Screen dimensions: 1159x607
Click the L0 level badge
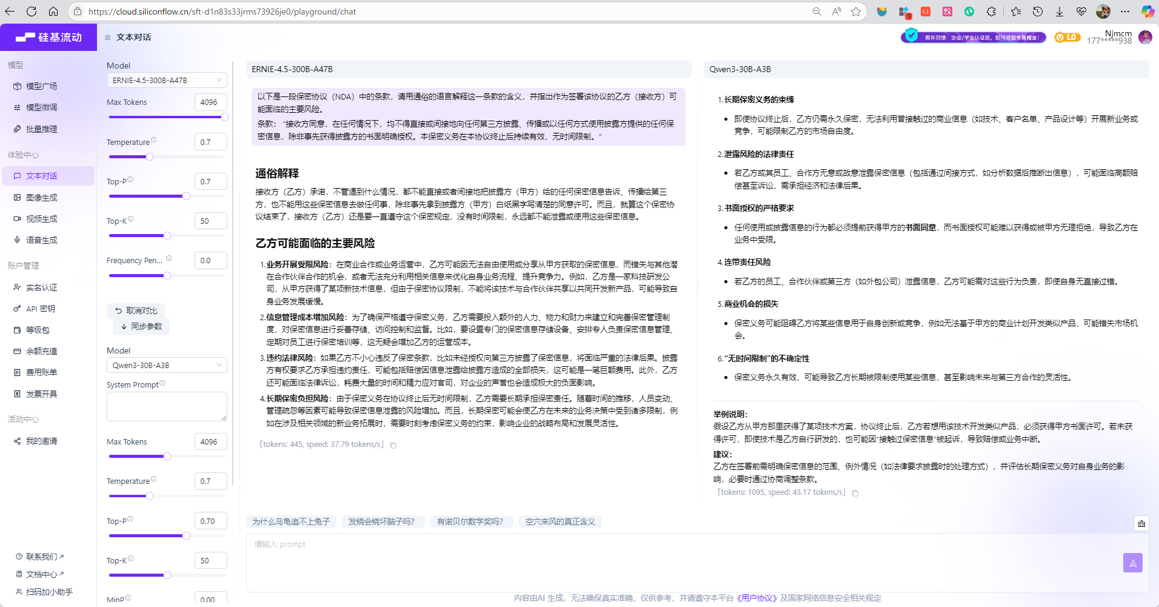(1067, 37)
